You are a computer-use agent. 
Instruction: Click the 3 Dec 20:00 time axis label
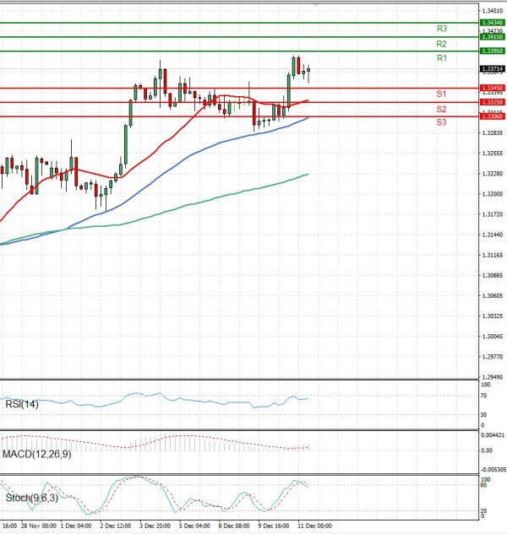tap(155, 525)
